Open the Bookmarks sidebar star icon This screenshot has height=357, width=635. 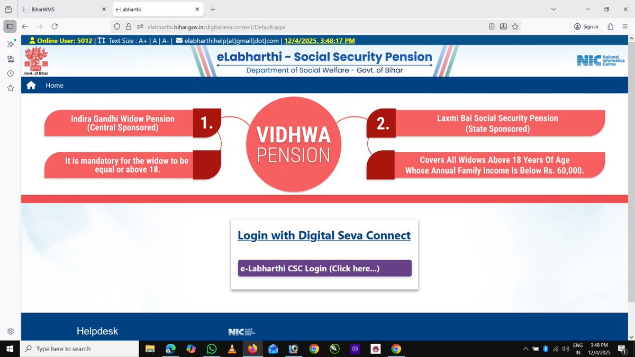coord(10,88)
